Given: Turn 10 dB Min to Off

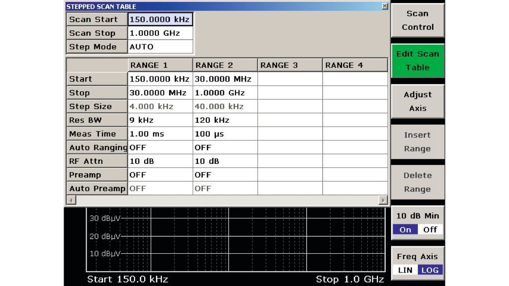Looking at the screenshot, I should point(430,230).
